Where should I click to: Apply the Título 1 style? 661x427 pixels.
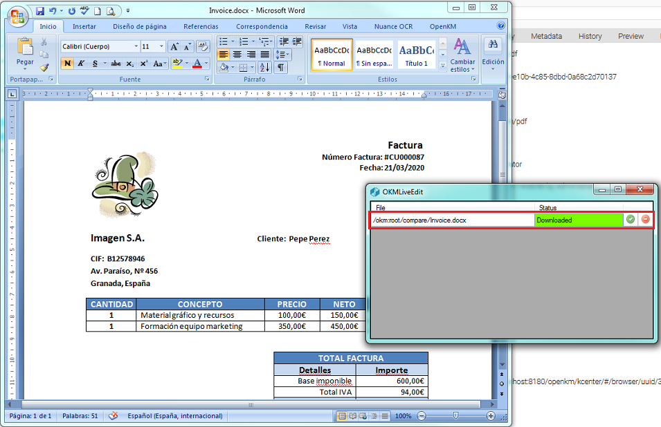pyautogui.click(x=417, y=55)
